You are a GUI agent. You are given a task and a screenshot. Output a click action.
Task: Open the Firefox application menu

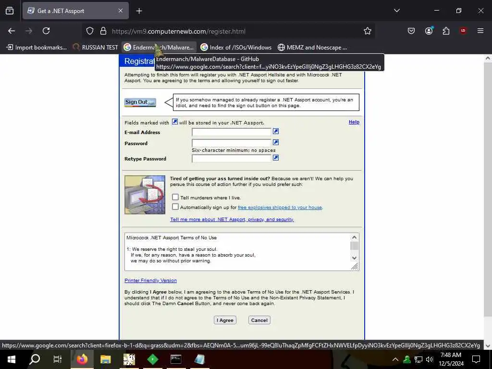point(480,31)
